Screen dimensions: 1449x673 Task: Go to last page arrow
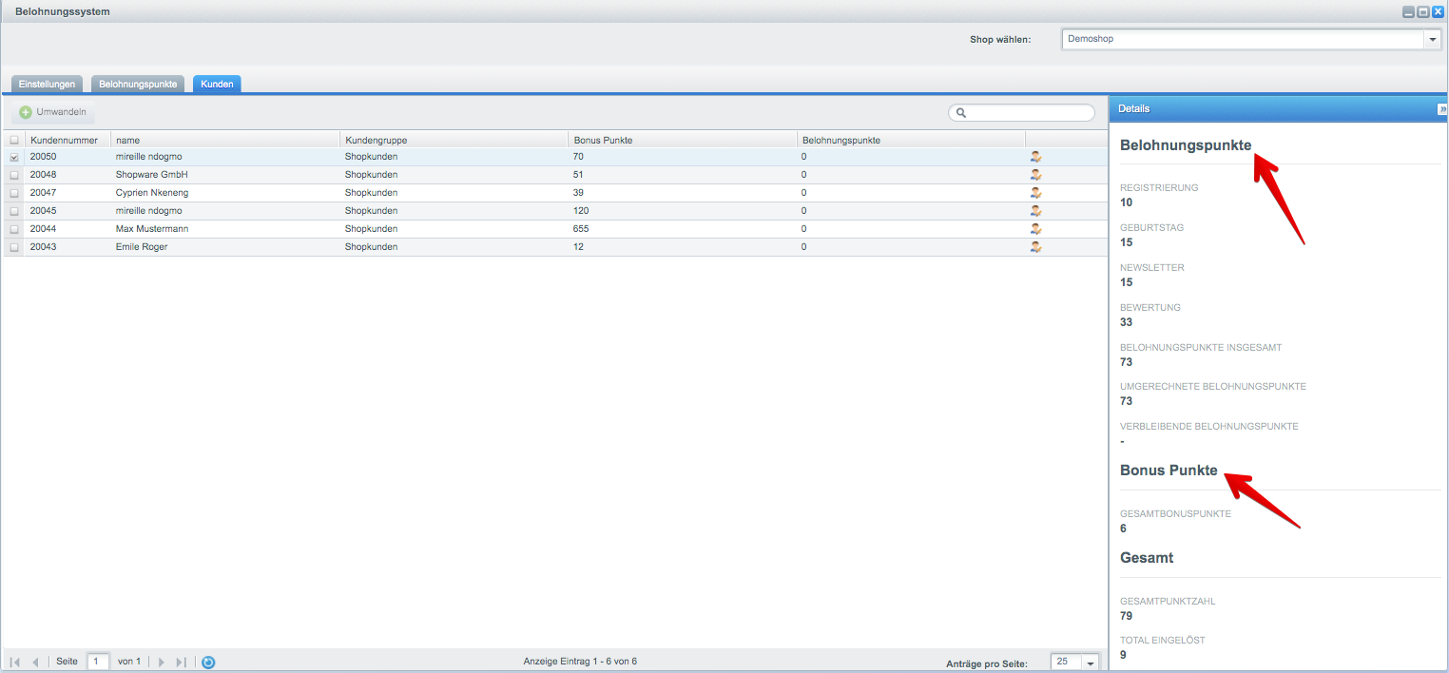tap(181, 662)
